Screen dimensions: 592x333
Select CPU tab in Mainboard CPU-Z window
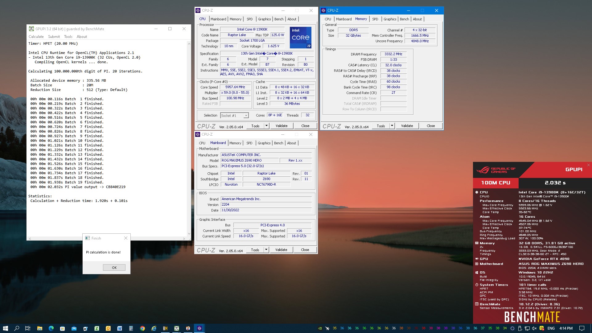202,143
